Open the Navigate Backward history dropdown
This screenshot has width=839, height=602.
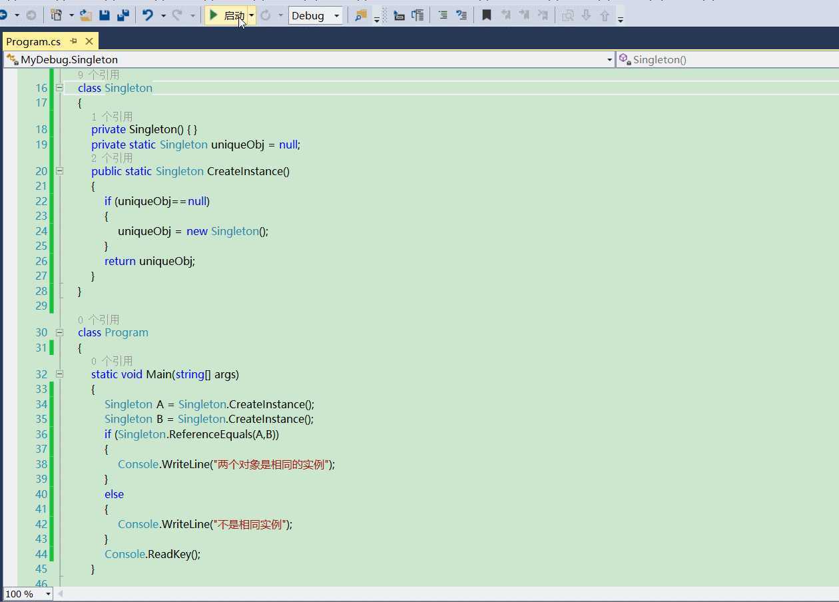point(17,15)
